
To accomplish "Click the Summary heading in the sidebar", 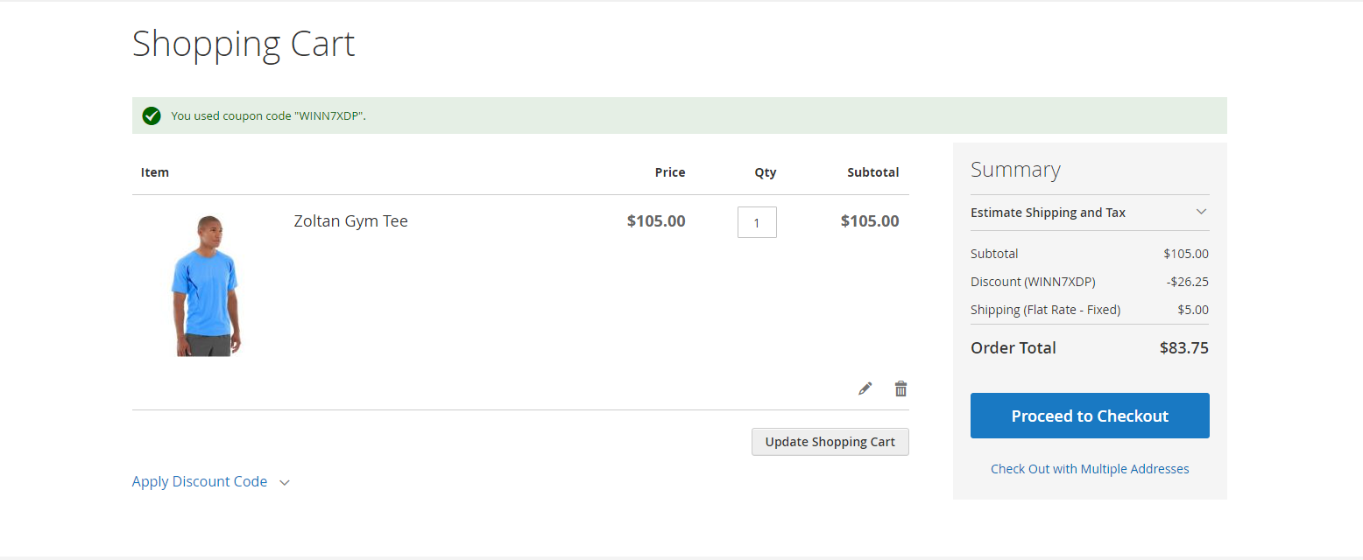I will pyautogui.click(x=1015, y=170).
